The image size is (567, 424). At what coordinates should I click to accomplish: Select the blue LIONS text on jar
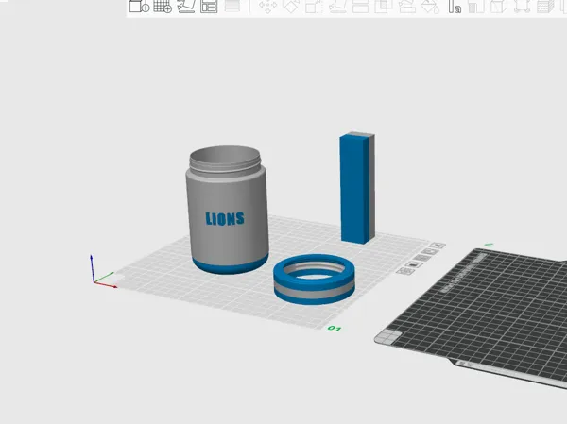(x=225, y=219)
